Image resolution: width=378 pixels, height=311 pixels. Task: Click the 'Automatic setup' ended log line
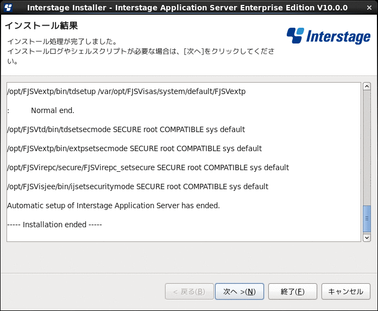point(114,206)
